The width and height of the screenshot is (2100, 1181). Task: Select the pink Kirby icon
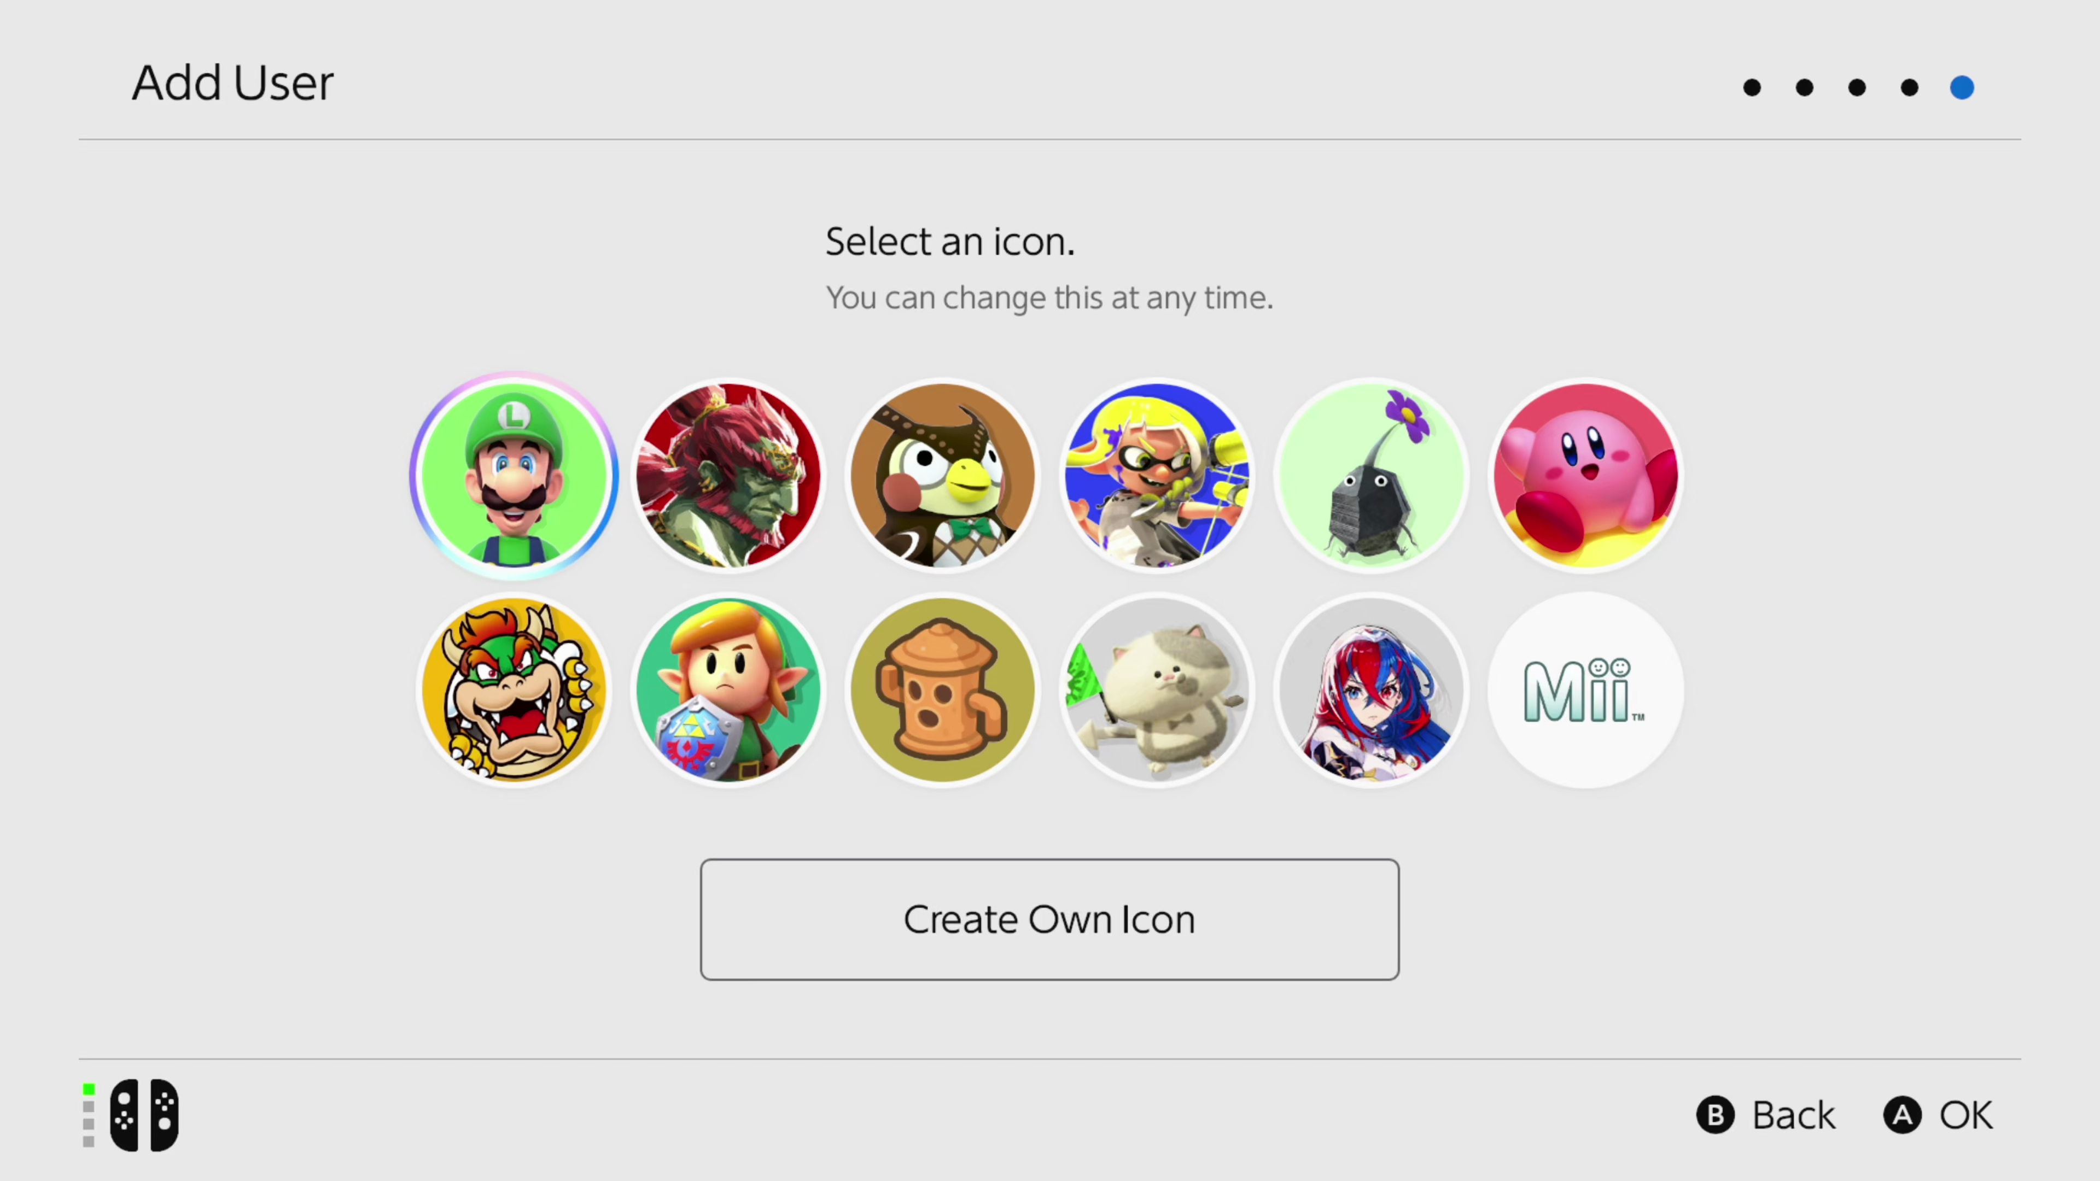1585,475
